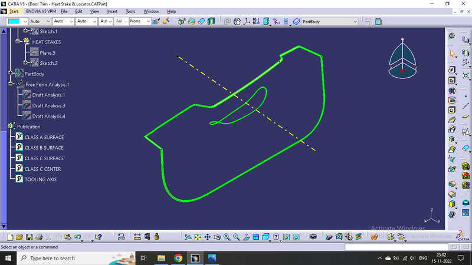Expand the Sketch.2 tree node
This screenshot has height=265, width=472.
point(25,62)
